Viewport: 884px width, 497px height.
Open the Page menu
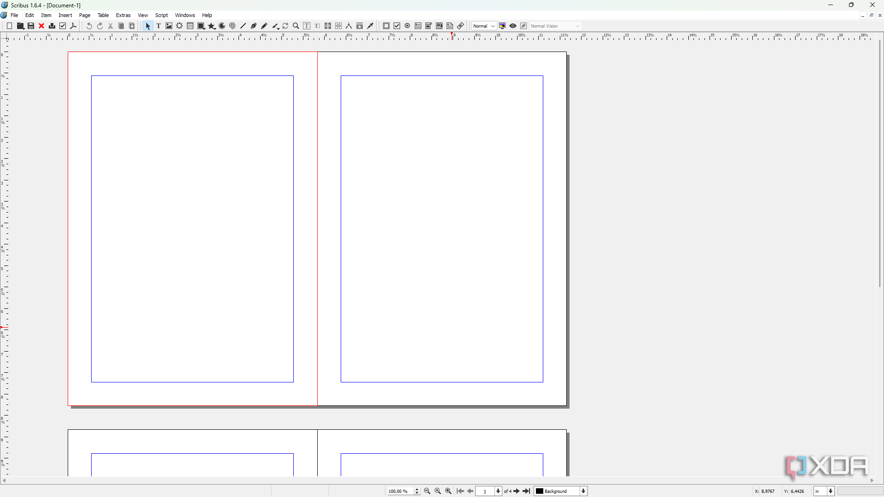[85, 15]
